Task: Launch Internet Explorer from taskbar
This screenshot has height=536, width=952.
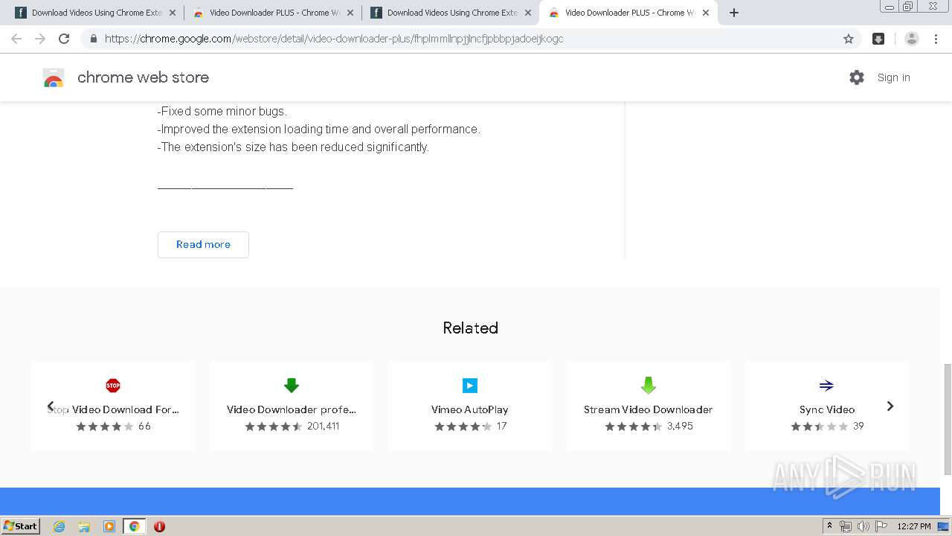Action: [59, 526]
